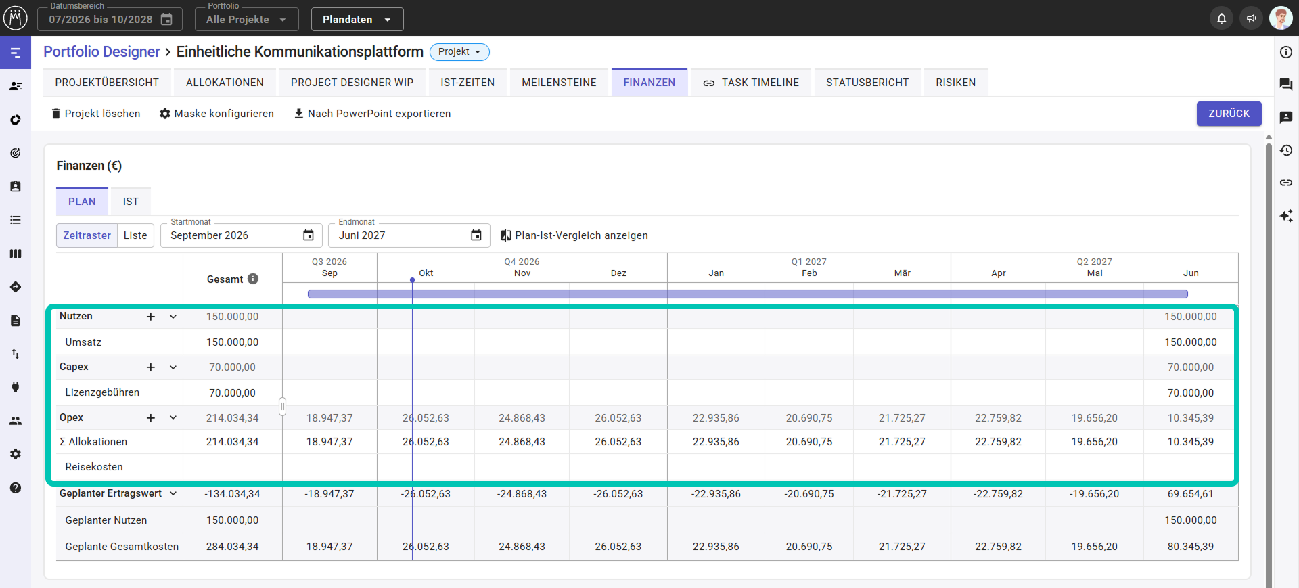Click the ZURÜCK button
The width and height of the screenshot is (1299, 588).
point(1229,114)
